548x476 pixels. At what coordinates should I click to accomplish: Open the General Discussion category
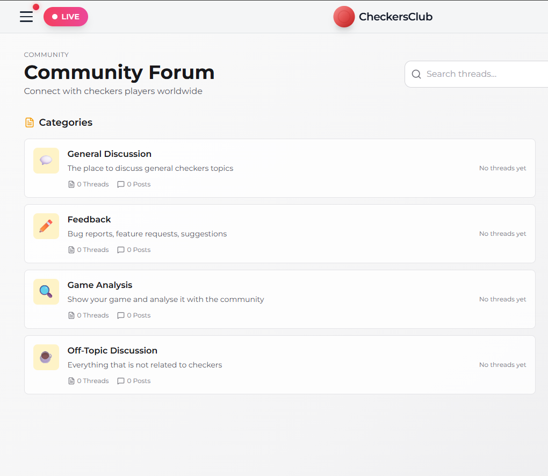pos(109,154)
